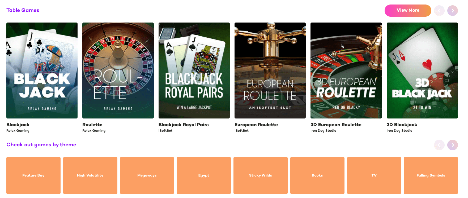Select the Sticky Wilds theme tile
The image size is (468, 198).
[x=261, y=175]
